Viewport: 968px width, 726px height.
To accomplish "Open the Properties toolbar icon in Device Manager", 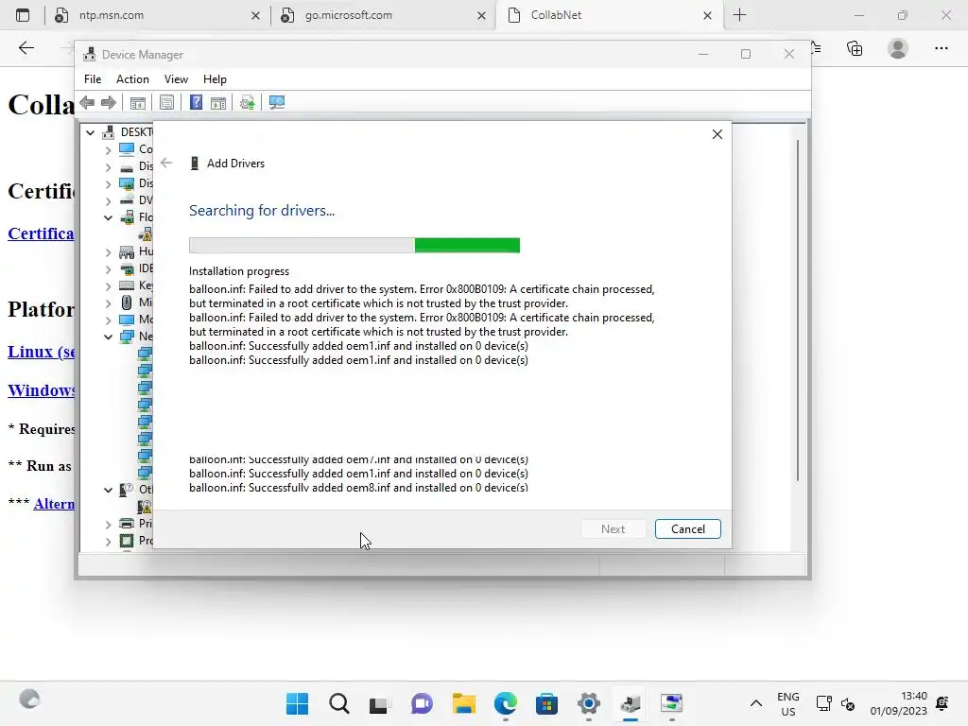I will point(166,102).
